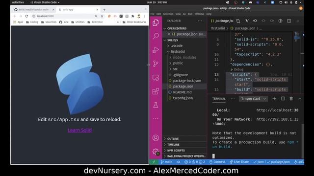Open the Remote Explorer view
The image size is (314, 176).
click(x=156, y=78)
